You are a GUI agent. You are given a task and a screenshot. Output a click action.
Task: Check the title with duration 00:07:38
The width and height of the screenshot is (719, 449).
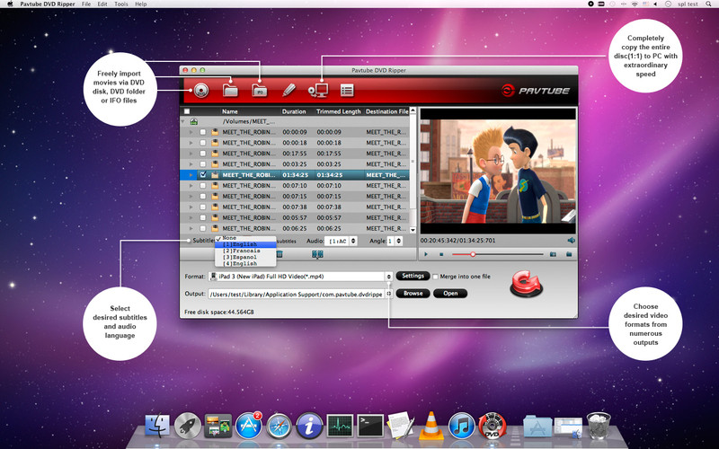(203, 207)
